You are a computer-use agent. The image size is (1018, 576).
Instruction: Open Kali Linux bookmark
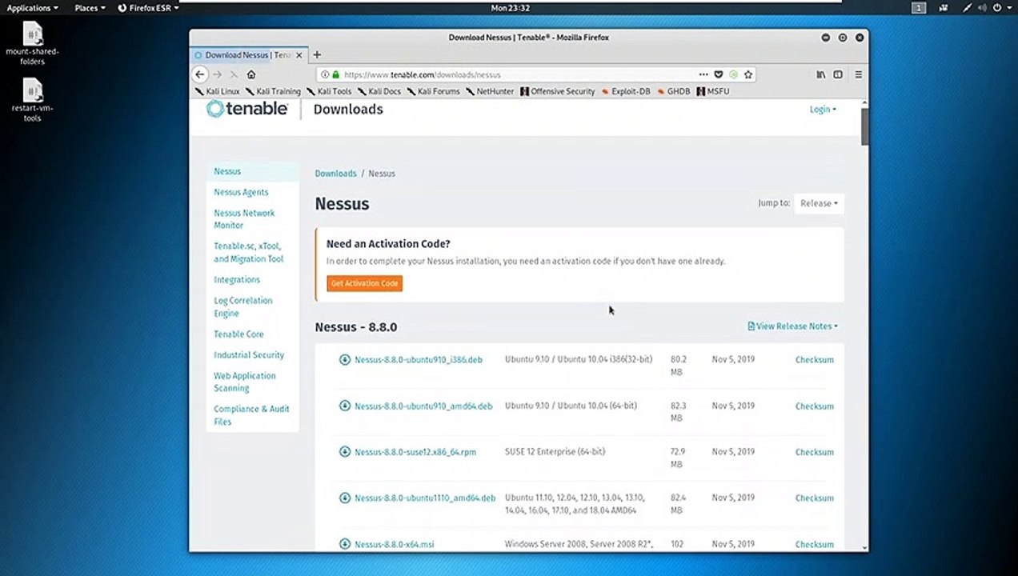pyautogui.click(x=218, y=91)
